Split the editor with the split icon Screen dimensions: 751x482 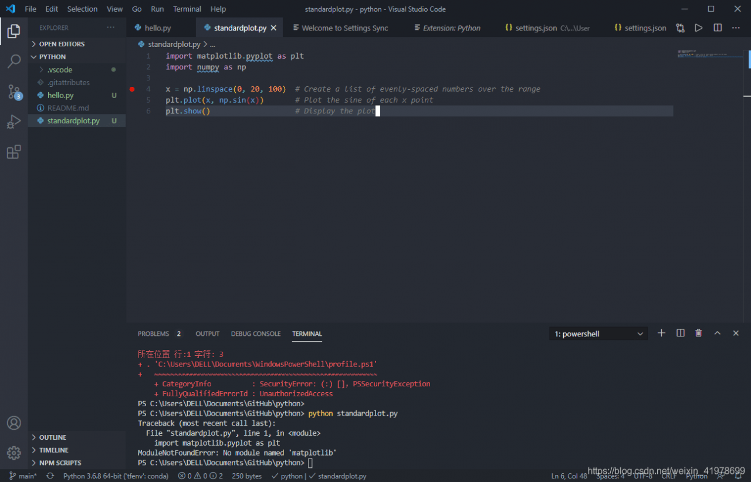717,27
